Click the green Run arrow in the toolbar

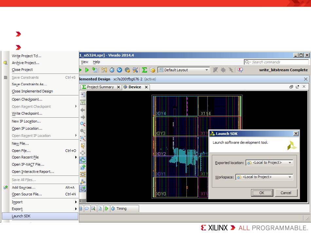pyautogui.click(x=87, y=70)
